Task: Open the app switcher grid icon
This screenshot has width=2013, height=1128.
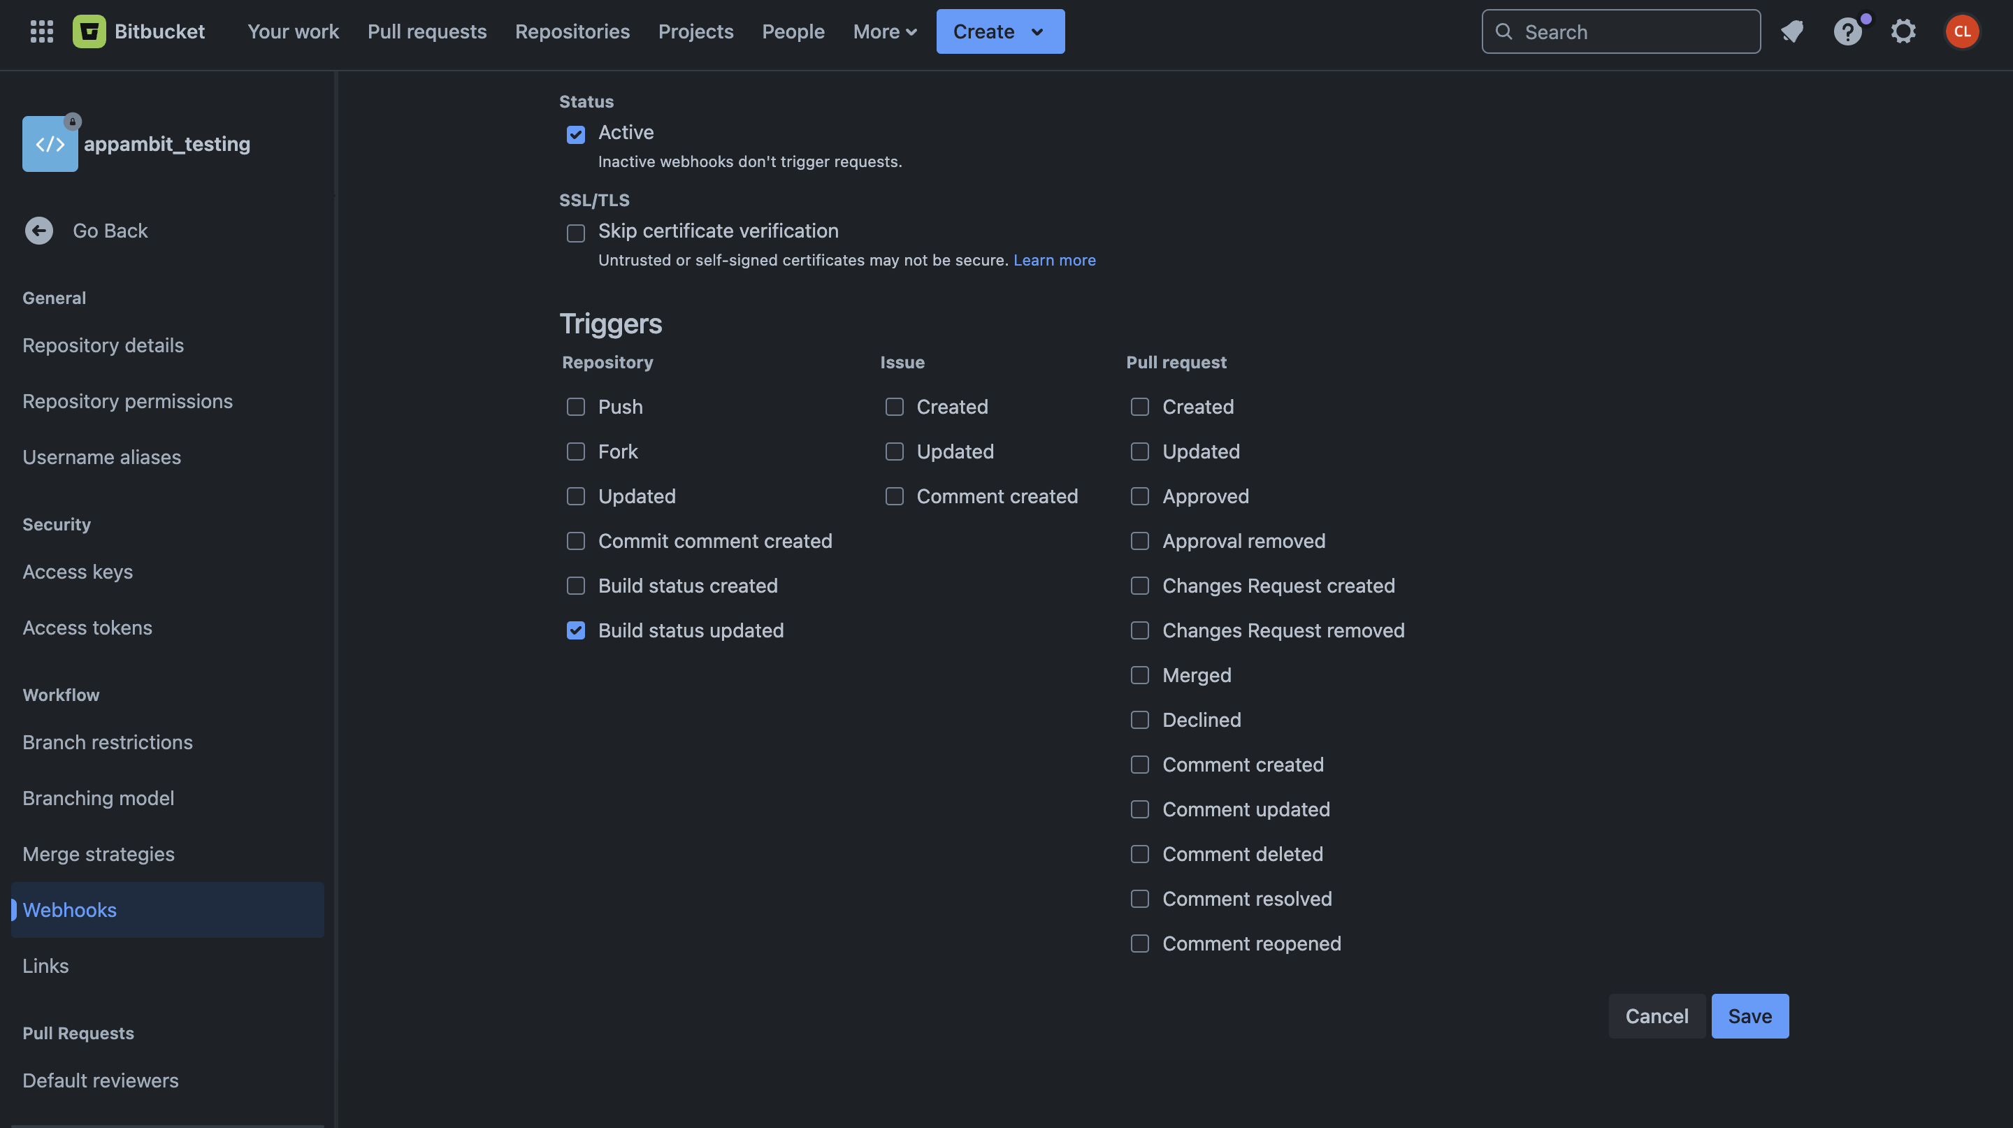Action: click(x=41, y=31)
